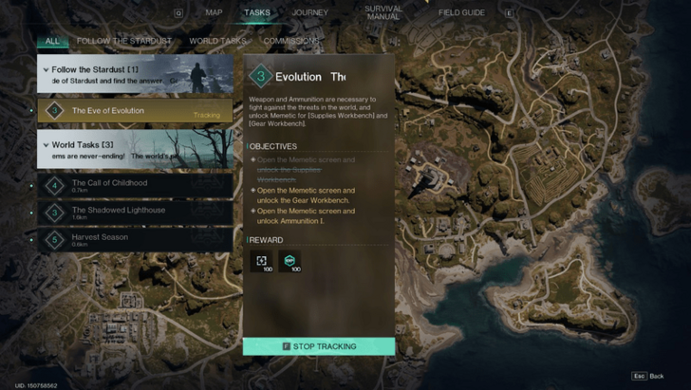691x390 pixels.
Task: Collapse the Follow the Stardust section
Action: coord(46,69)
